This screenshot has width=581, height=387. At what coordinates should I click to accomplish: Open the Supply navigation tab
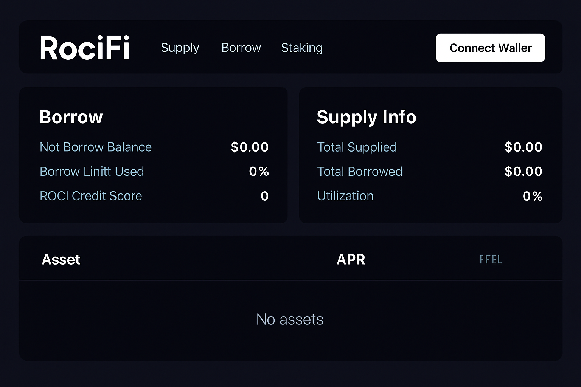[180, 48]
